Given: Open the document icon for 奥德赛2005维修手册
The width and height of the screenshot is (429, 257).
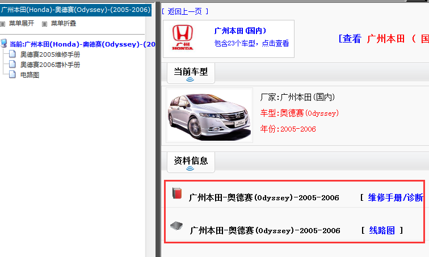Looking at the screenshot, I should [12, 54].
